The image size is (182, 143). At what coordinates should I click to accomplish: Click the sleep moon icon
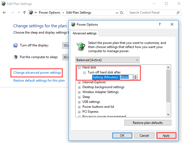point(16,57)
